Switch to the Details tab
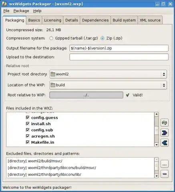175x192 pixels. [72, 20]
